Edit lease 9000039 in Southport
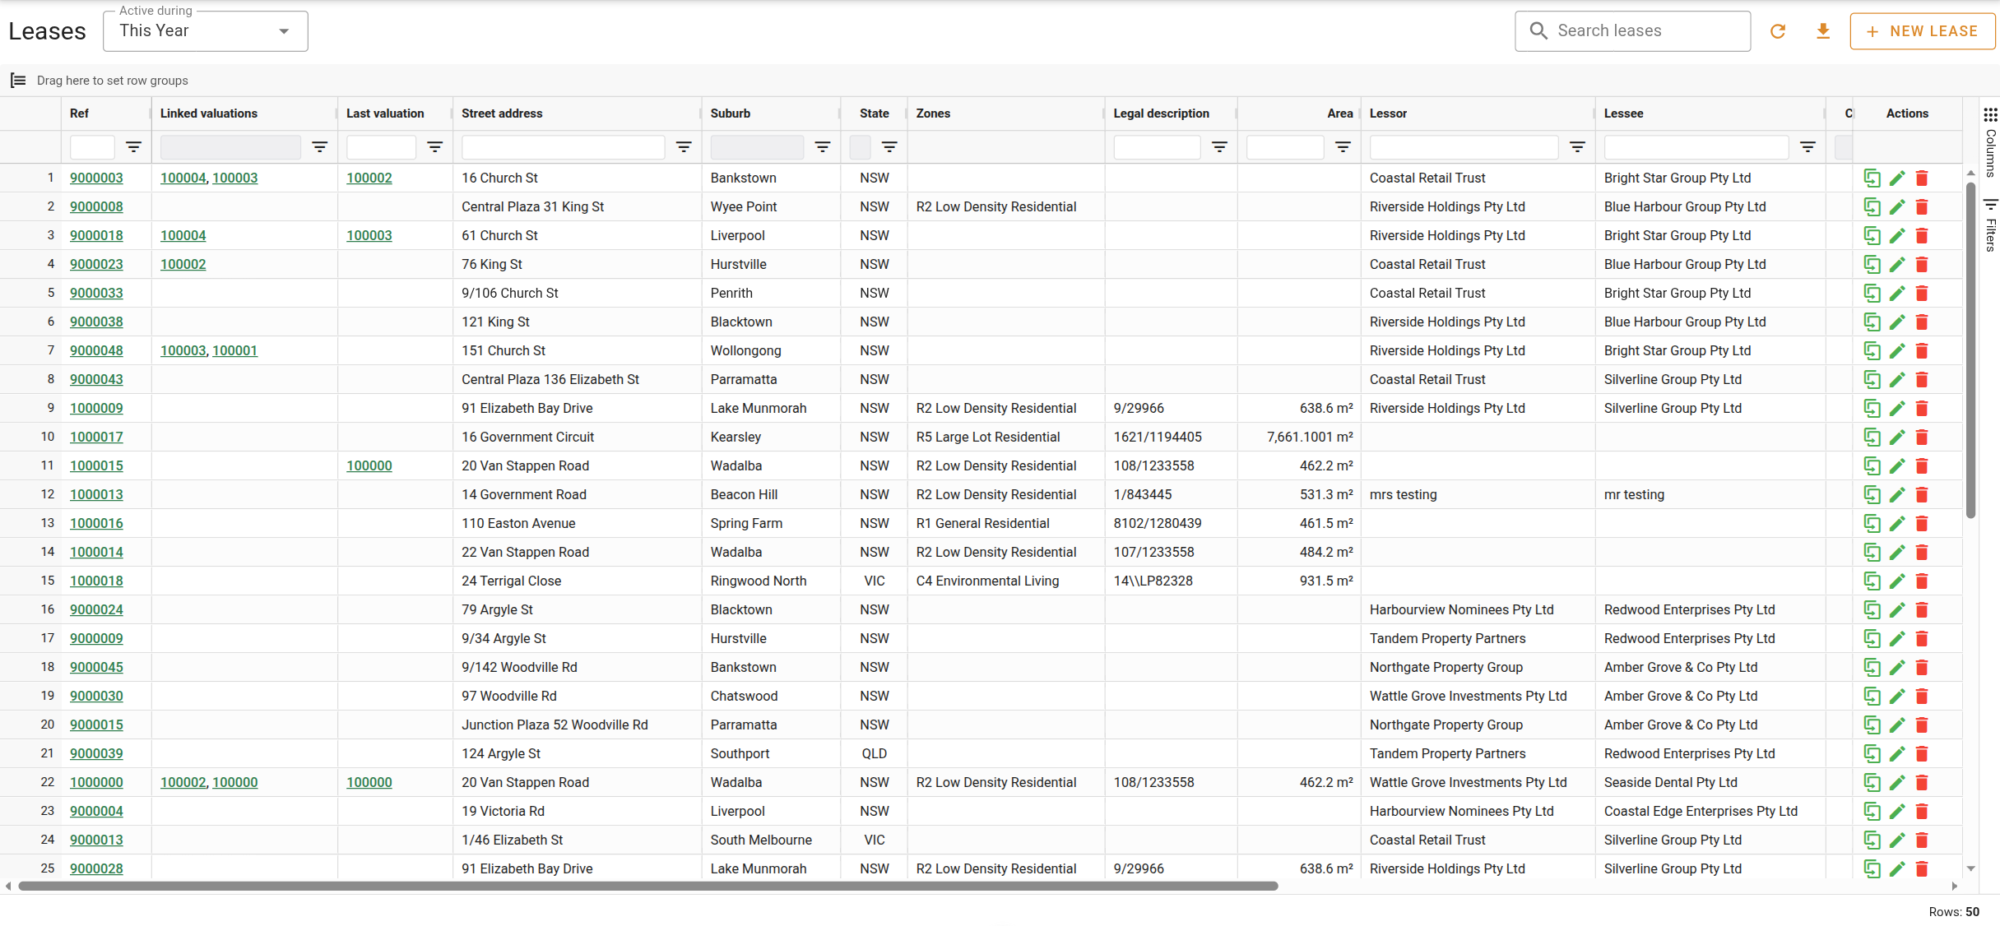This screenshot has width=2000, height=926. tap(1897, 753)
